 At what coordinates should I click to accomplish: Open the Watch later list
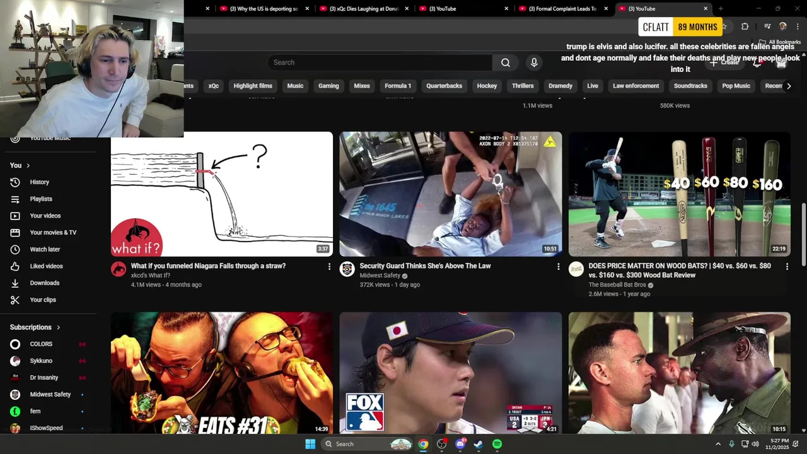(x=45, y=249)
